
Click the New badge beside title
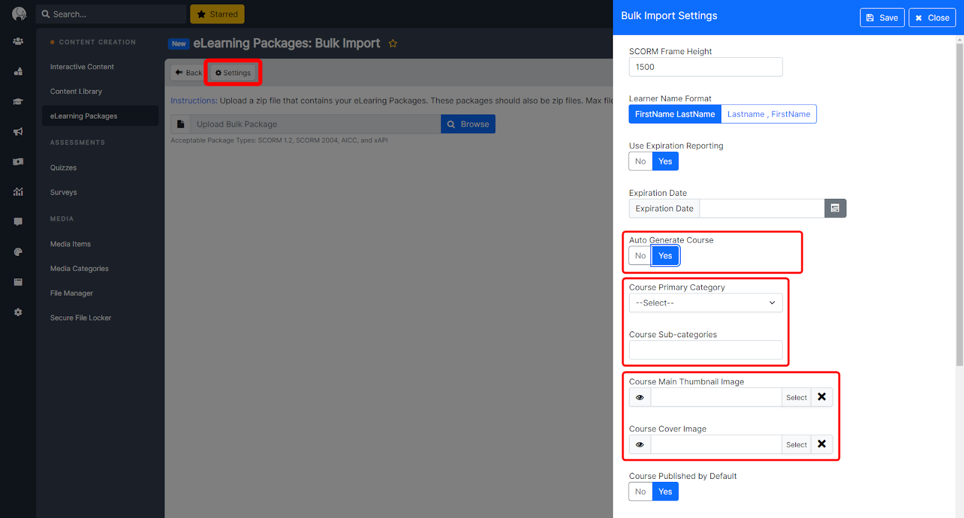(179, 44)
